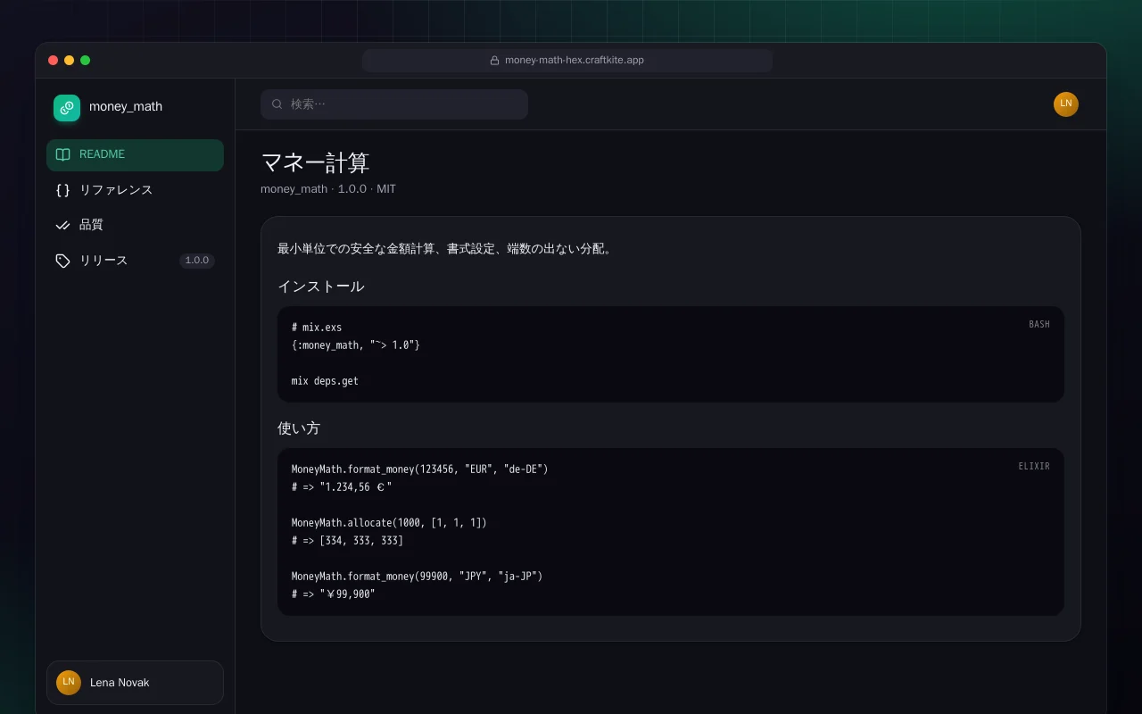Open the README page
The width and height of the screenshot is (1142, 714).
click(135, 154)
